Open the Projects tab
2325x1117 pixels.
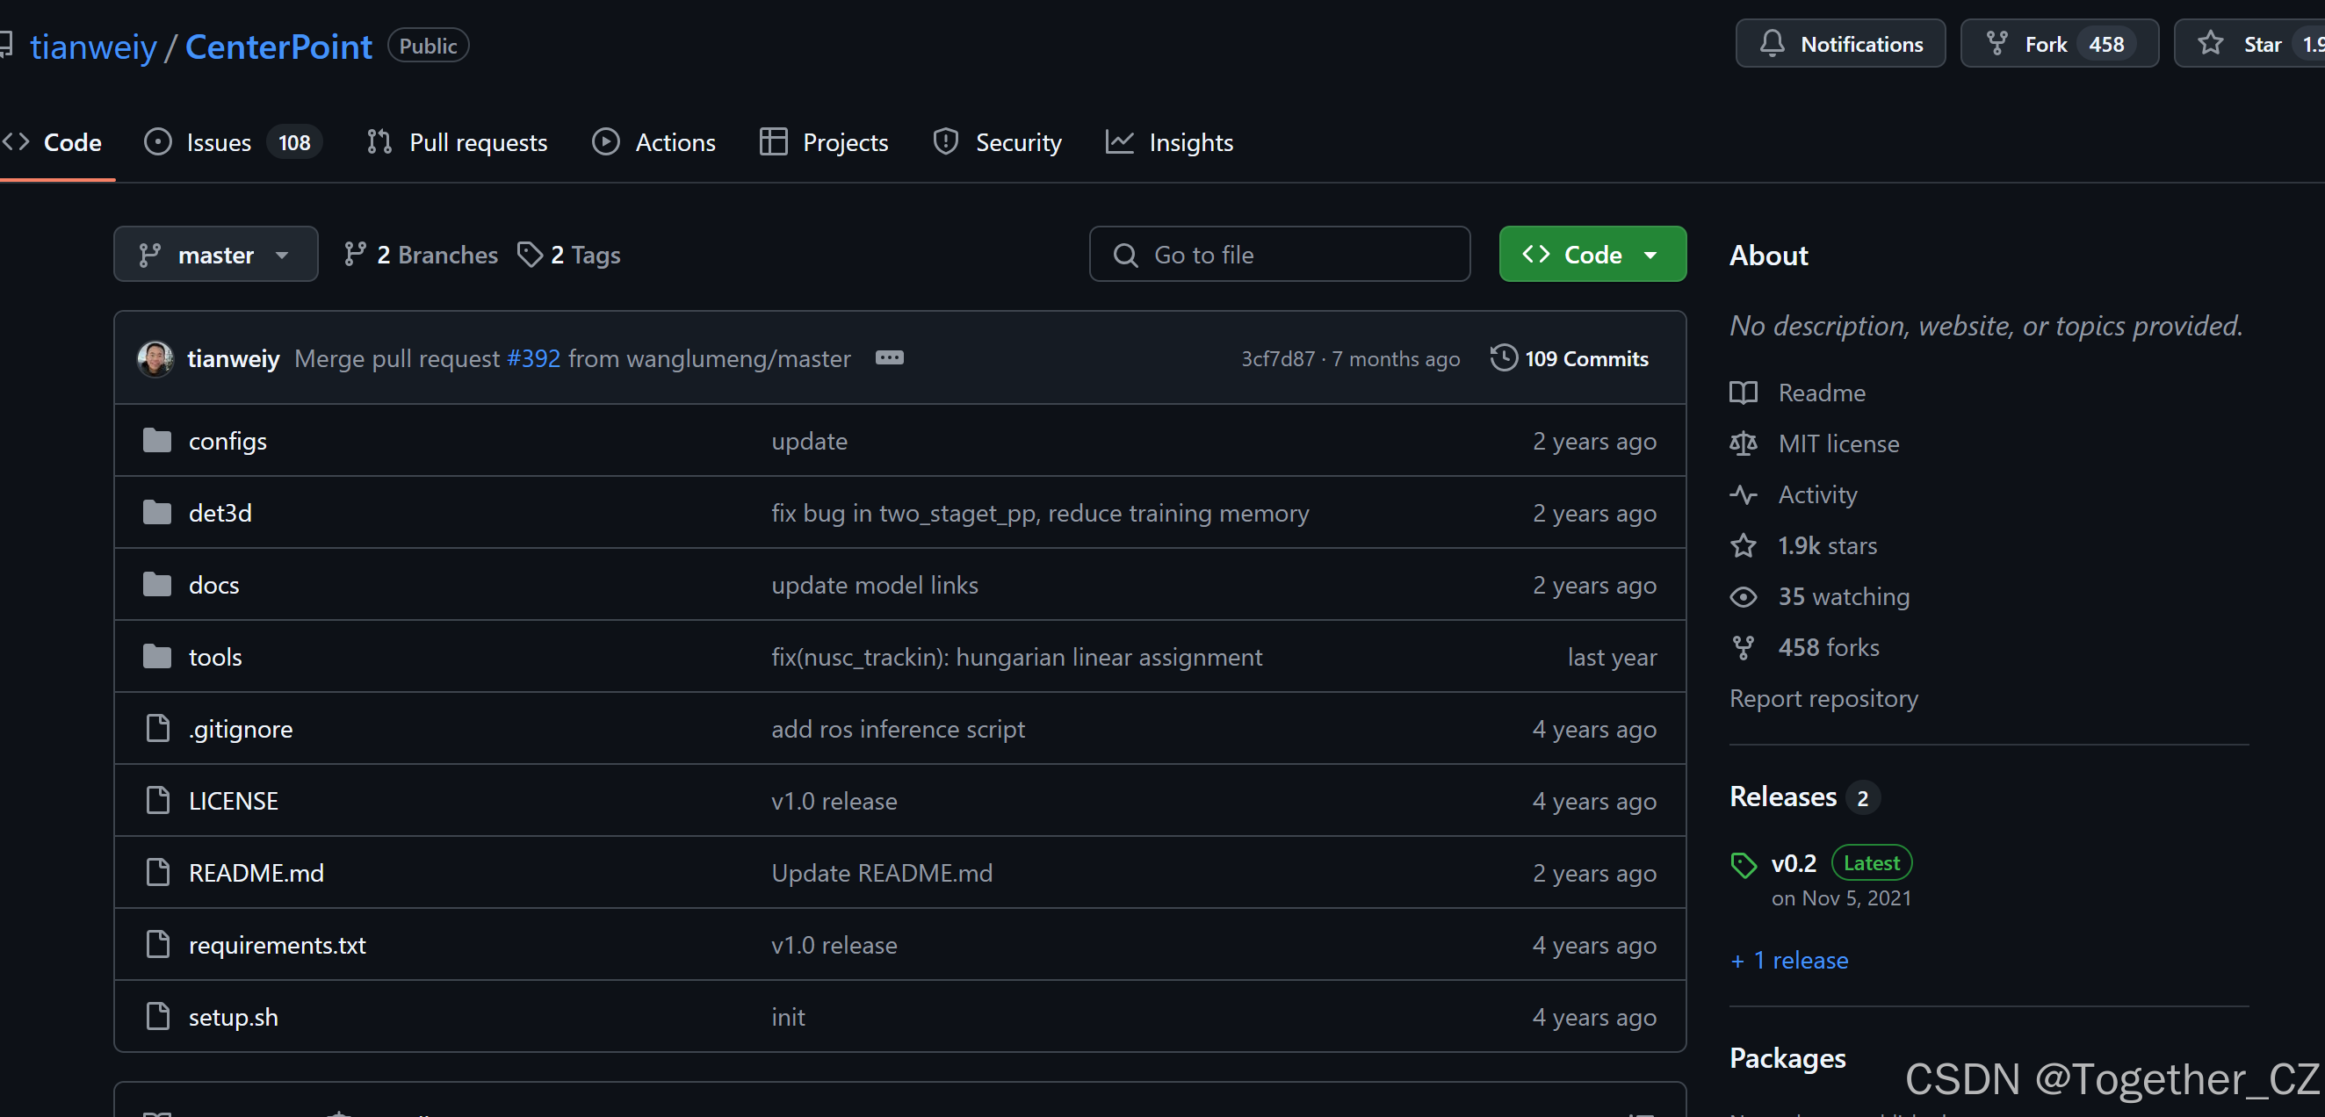823,142
